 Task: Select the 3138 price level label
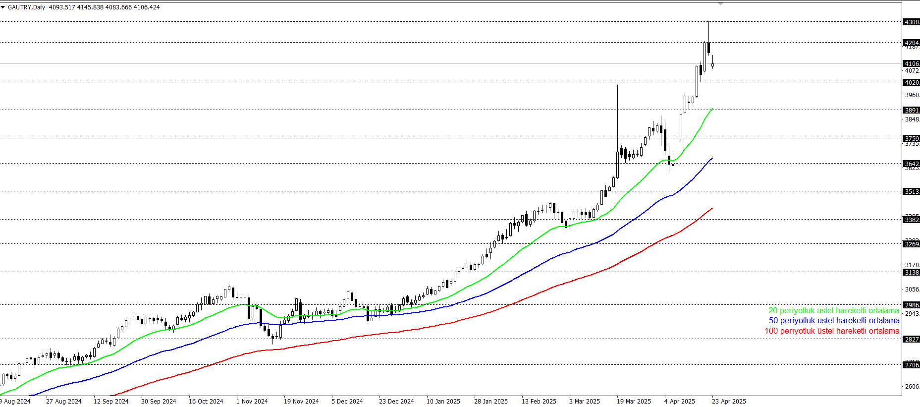point(911,272)
